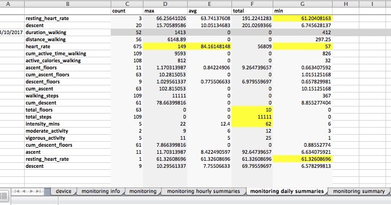Select the 'vigorous_activity' label cell
Viewport: 391px width, 205px height.
tap(67, 138)
